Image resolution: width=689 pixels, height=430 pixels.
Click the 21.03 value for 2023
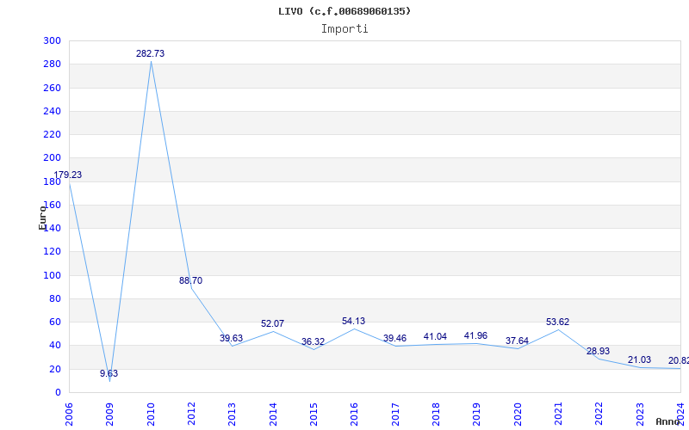pos(639,359)
